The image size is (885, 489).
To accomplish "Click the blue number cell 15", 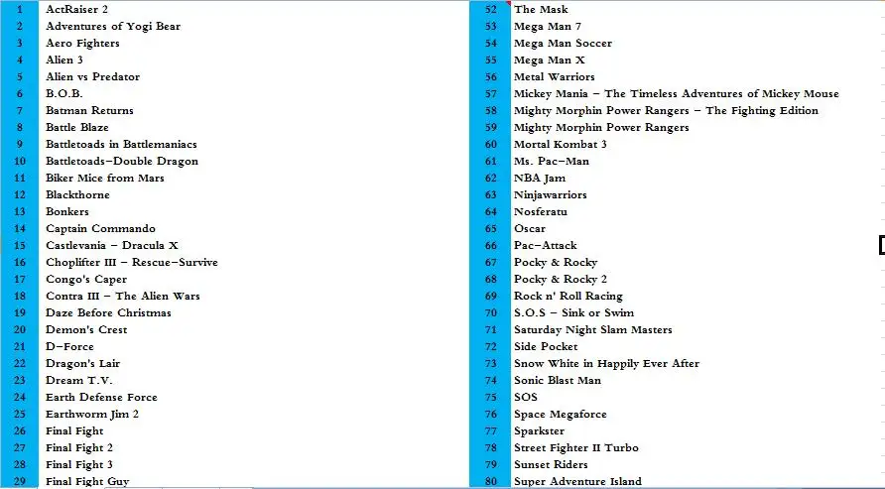I will [20, 246].
